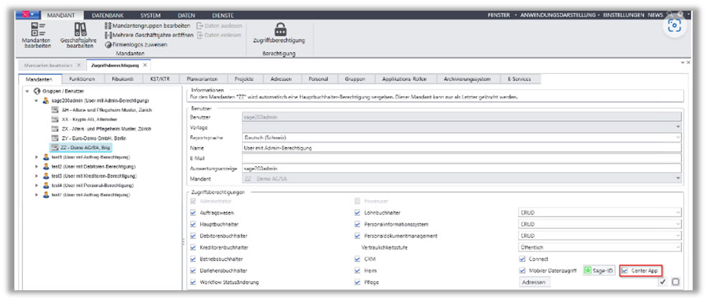Open the Archivierungssystem tab

(x=467, y=79)
